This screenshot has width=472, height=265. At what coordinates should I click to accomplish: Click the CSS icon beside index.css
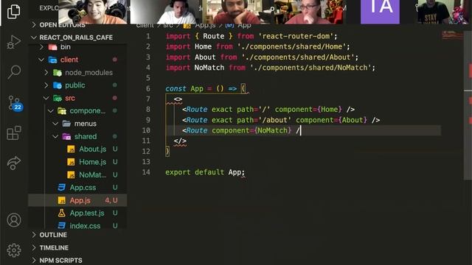[62, 226]
